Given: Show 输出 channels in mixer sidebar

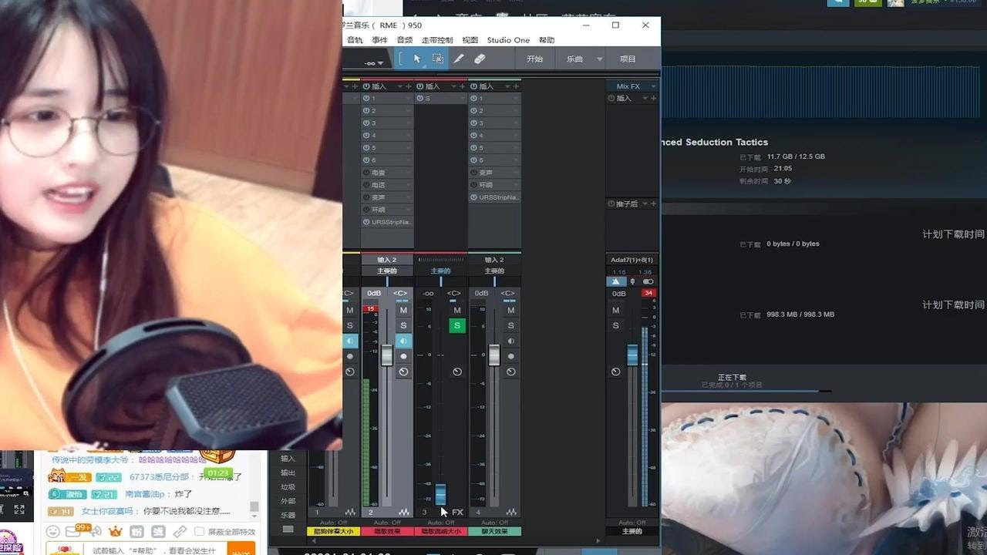Looking at the screenshot, I should (288, 473).
